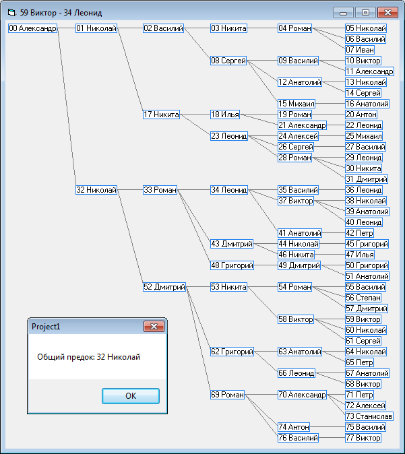Select node 74 Антон
The width and height of the screenshot is (405, 454).
click(x=294, y=427)
